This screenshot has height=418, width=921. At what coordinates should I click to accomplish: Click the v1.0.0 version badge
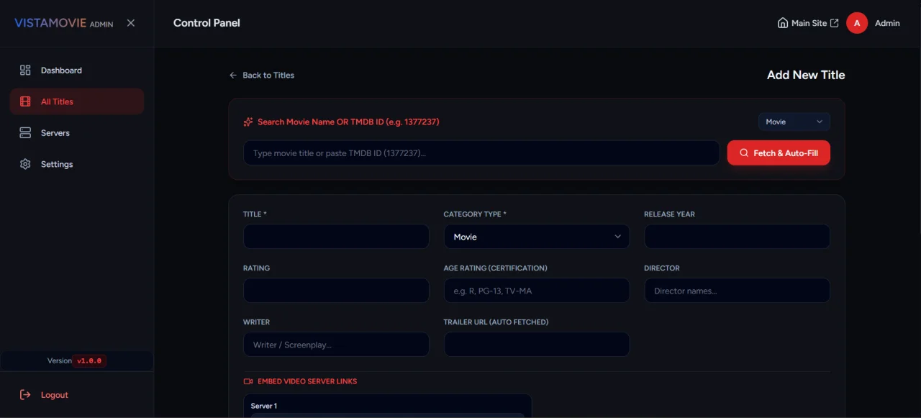89,361
